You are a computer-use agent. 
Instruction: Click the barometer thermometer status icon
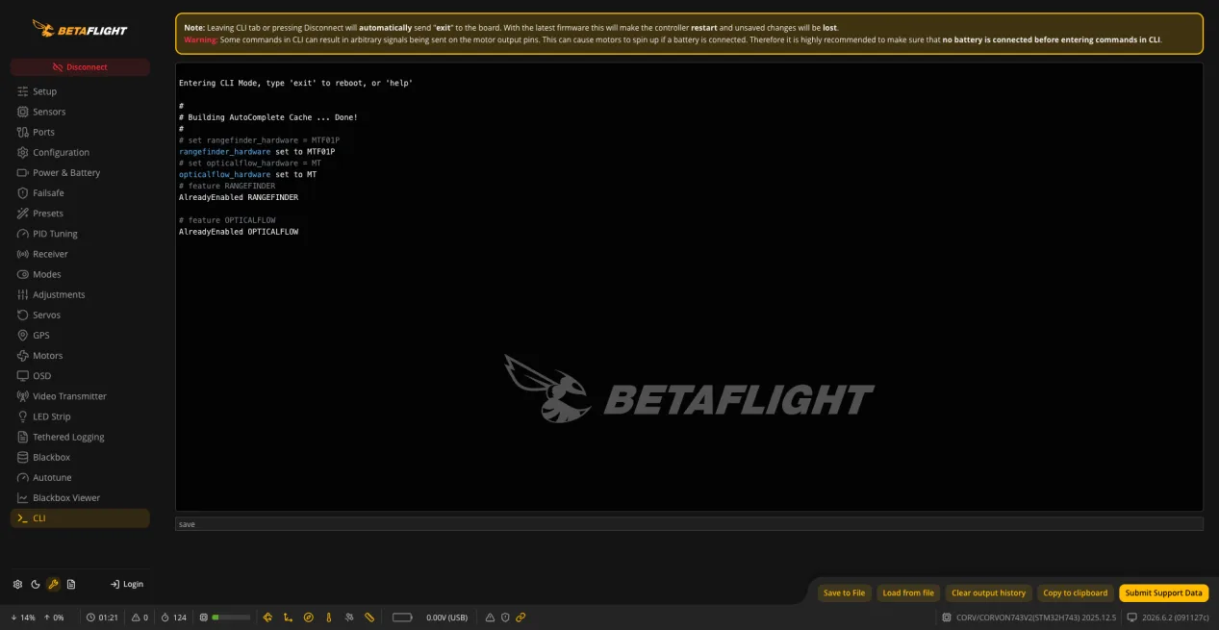pos(328,617)
